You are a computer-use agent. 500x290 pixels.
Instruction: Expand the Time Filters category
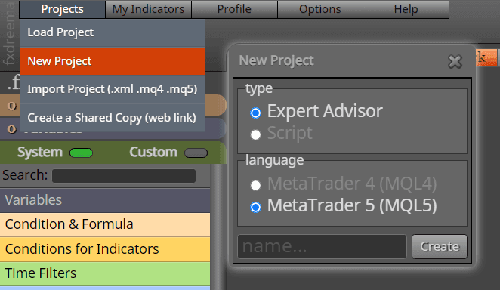105,273
